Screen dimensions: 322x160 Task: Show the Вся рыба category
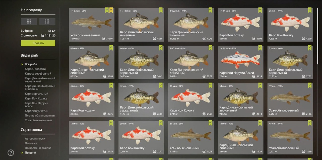(31, 64)
